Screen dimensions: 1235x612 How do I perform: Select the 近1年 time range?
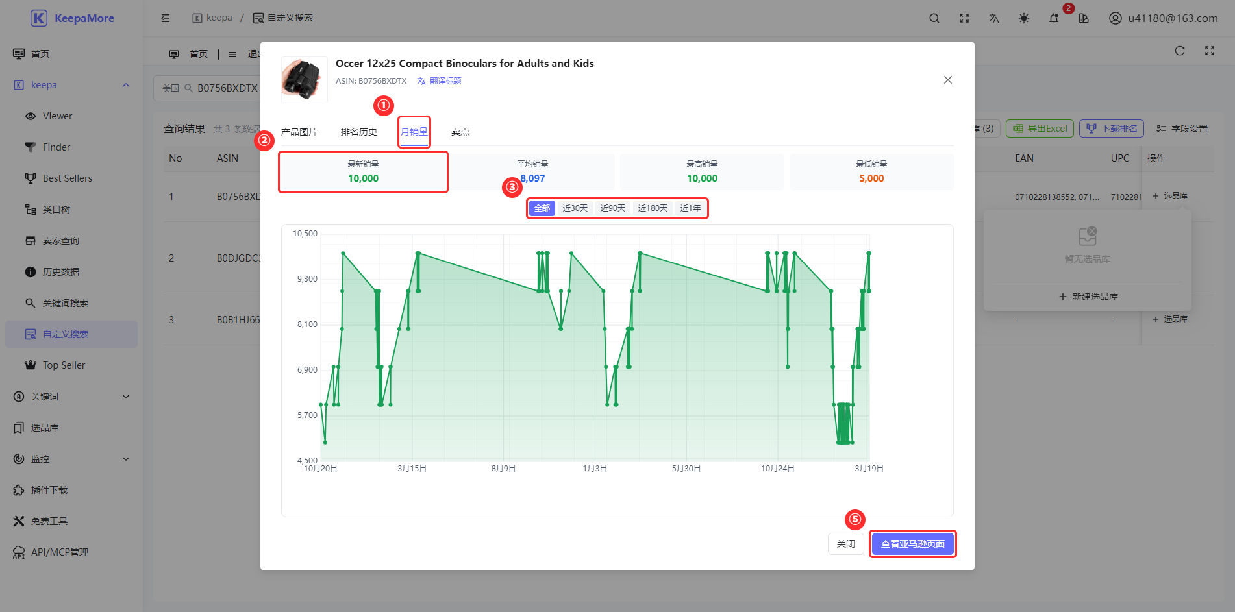[690, 208]
